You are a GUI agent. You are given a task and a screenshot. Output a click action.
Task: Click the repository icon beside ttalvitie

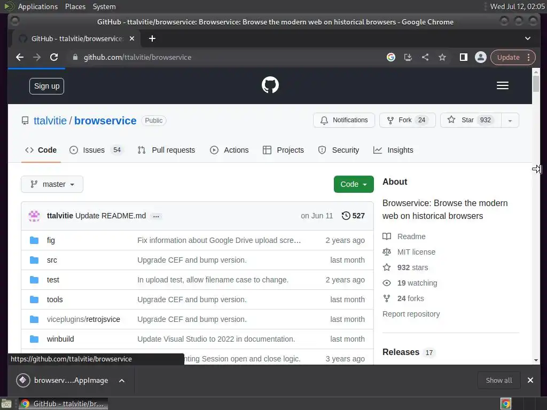[x=25, y=121]
